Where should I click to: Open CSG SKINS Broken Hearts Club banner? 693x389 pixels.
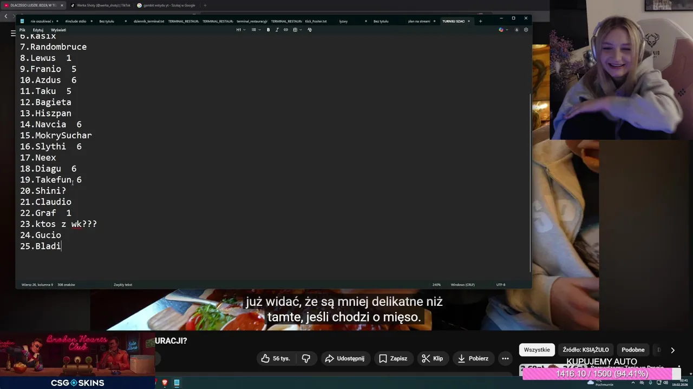77,361
